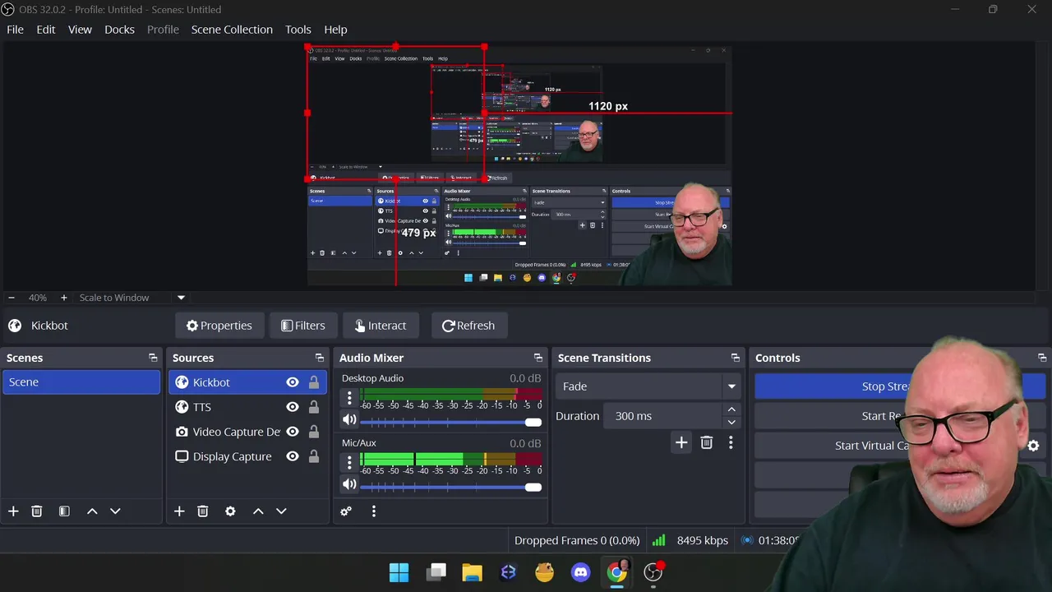Open Desktop Audio options menu
The height and width of the screenshot is (592, 1052).
[349, 398]
